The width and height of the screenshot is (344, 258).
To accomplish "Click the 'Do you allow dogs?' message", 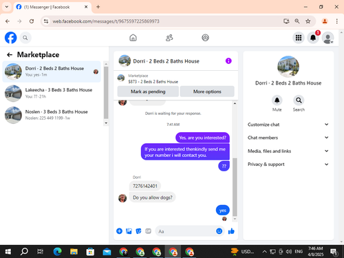I will 153,197.
